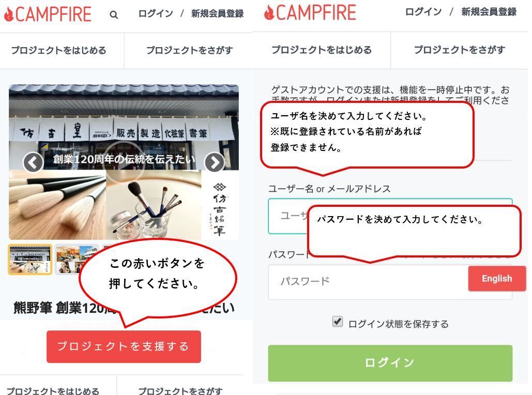Click red プロジェクトを支援する button
Image resolution: width=532 pixels, height=395 pixels.
coord(124,346)
